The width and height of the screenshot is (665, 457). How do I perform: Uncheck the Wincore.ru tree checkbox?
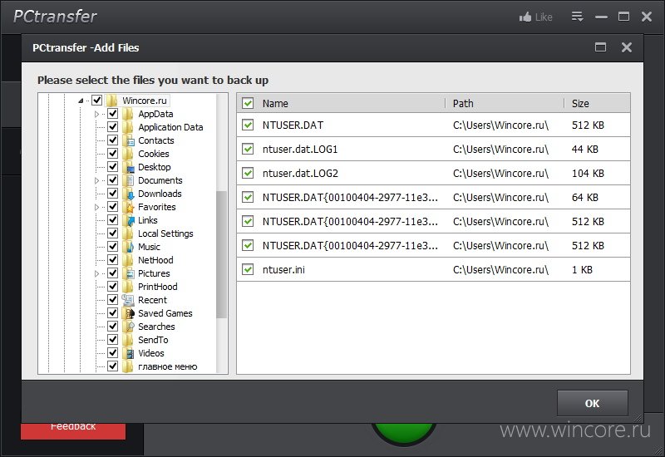pyautogui.click(x=96, y=100)
